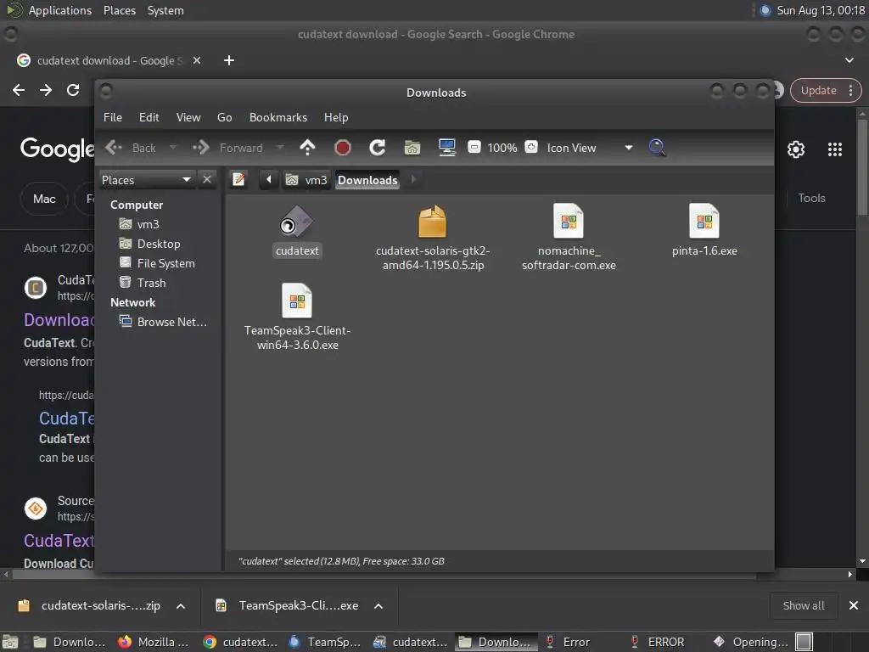Open Chrome tab search chevron

click(849, 60)
